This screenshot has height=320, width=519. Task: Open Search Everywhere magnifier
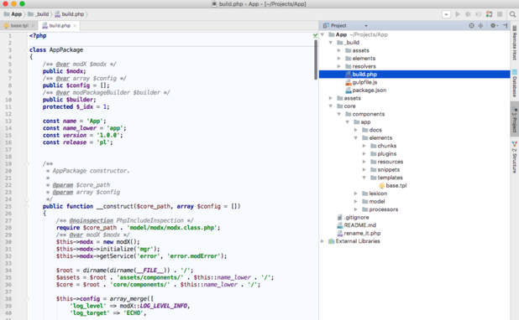pos(513,14)
